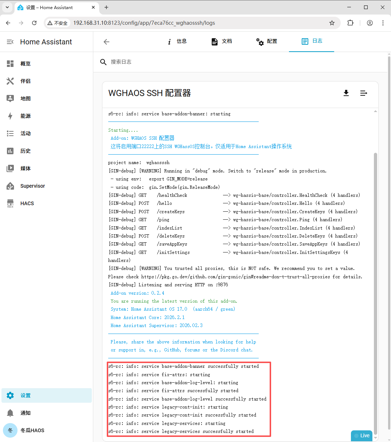Screen dimensions: 391x442
Task: Open the 能源 energy lightning icon
Action: (x=10, y=116)
